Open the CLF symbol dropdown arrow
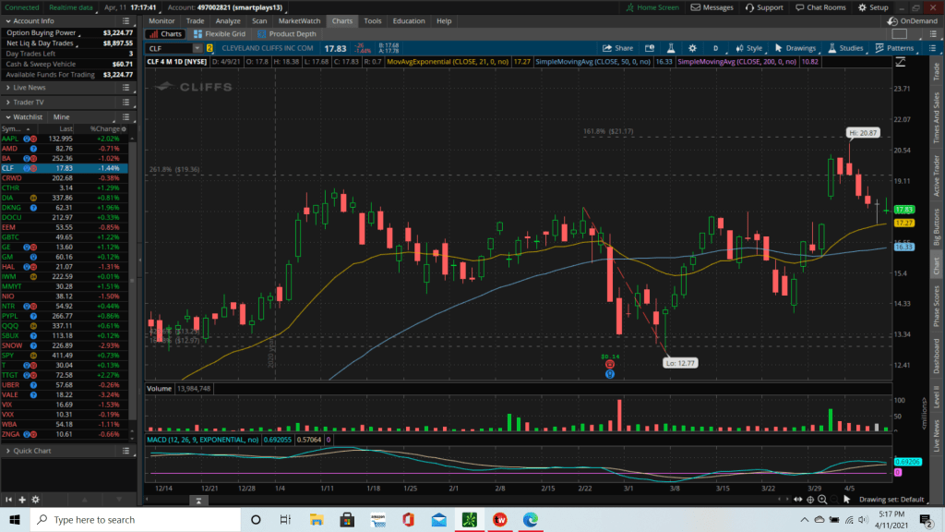Viewport: 945px width, 532px height. click(197, 48)
